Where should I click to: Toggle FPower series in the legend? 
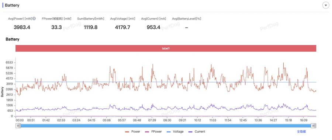click(153, 132)
